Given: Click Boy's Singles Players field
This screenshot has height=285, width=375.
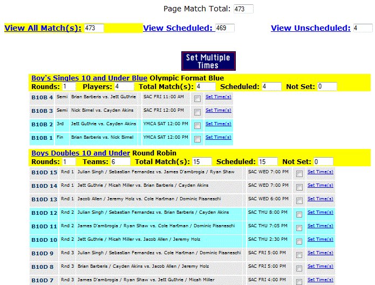Looking at the screenshot, I should pyautogui.click(x=124, y=86).
